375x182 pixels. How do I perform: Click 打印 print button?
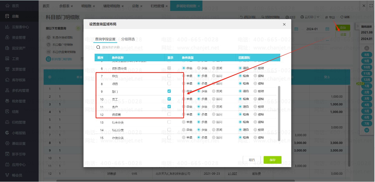tap(290, 17)
